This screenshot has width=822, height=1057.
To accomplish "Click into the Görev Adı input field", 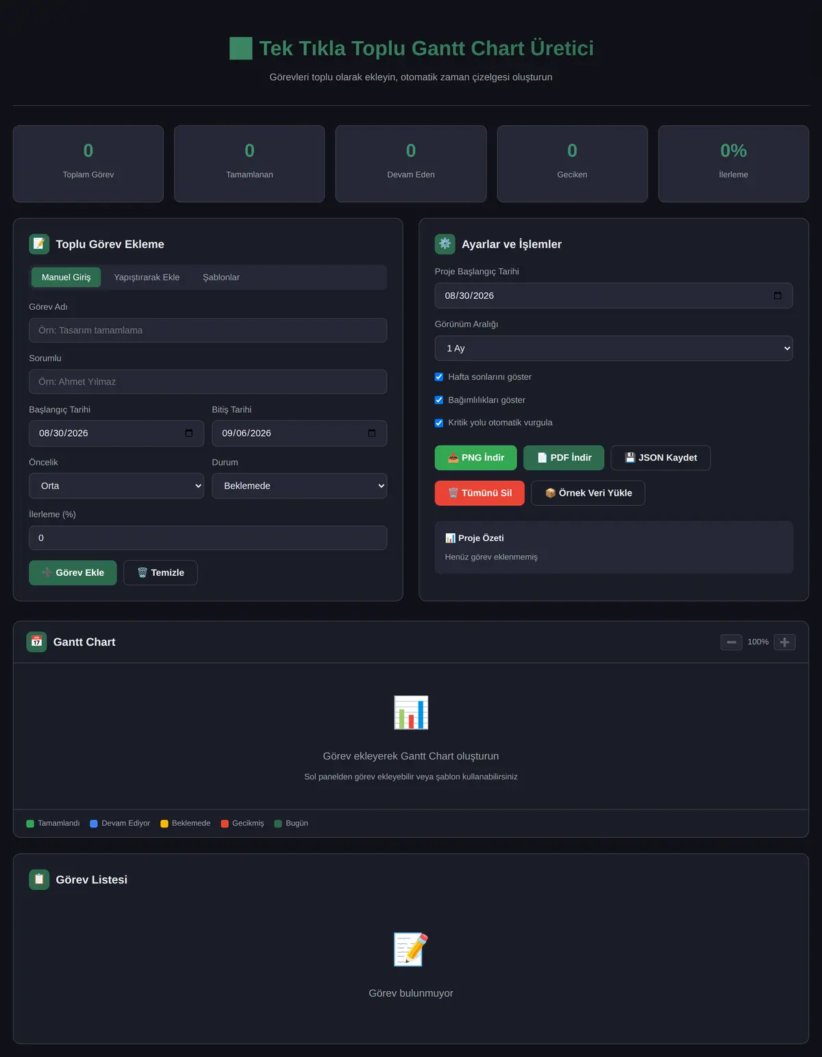I will 208,330.
